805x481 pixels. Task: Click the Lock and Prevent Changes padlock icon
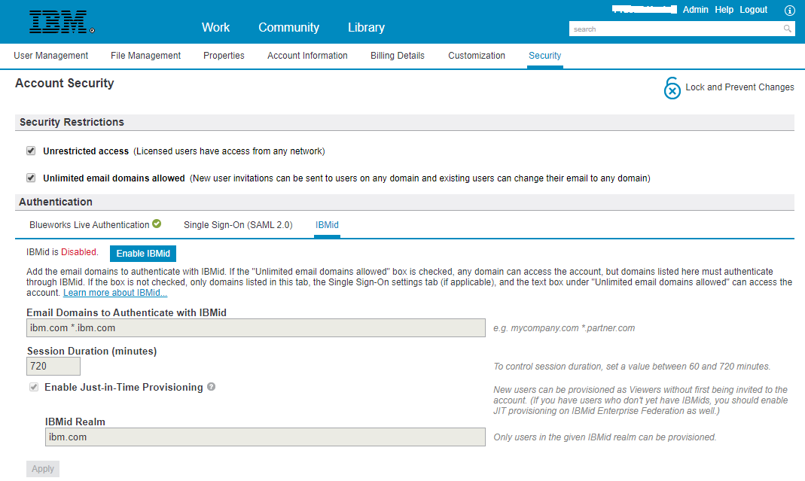672,88
